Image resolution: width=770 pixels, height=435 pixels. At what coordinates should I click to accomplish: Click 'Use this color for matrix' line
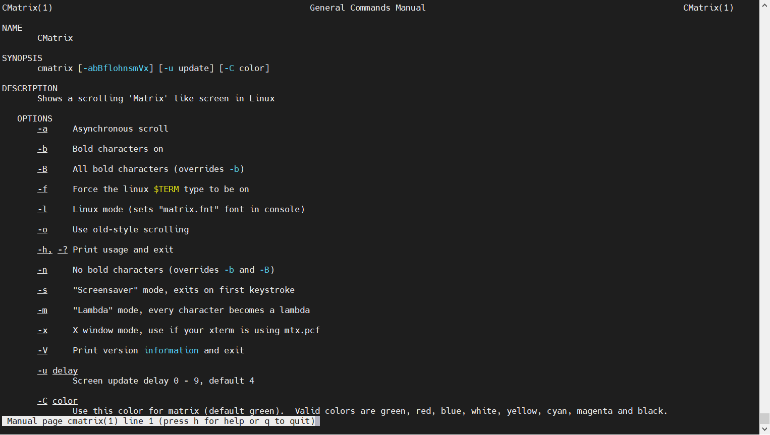(370, 411)
